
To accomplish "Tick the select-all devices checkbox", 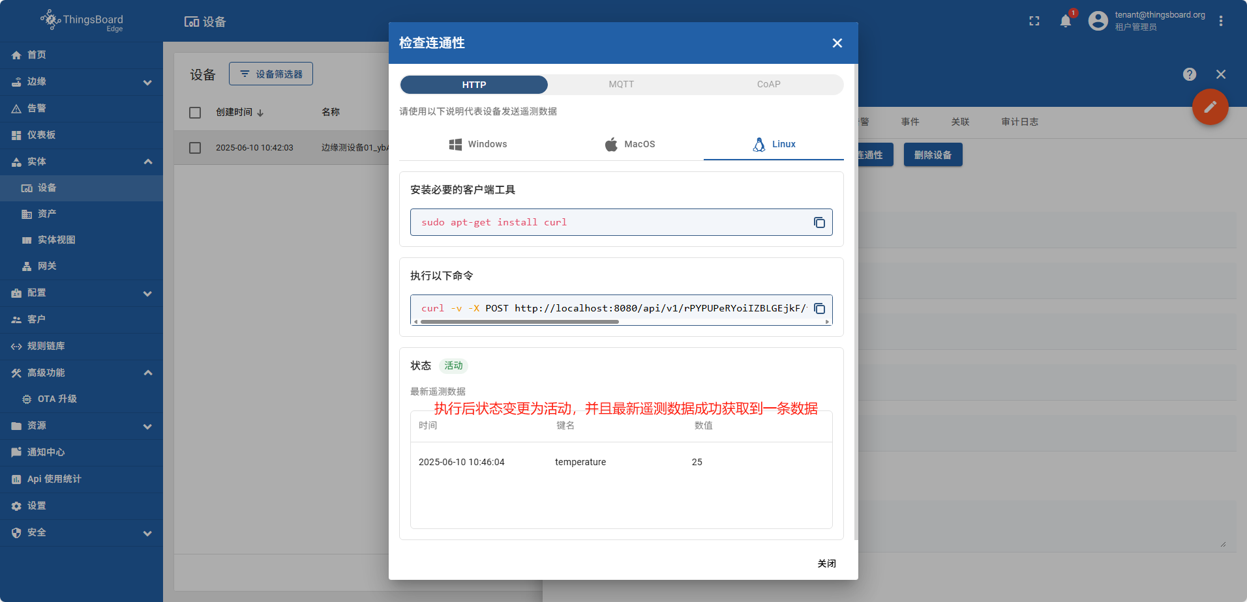I will (x=195, y=113).
